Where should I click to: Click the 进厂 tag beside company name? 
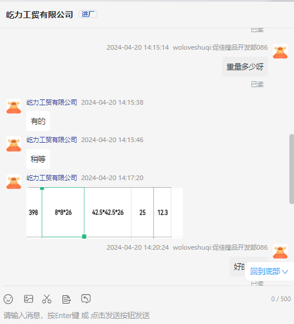[x=88, y=14]
